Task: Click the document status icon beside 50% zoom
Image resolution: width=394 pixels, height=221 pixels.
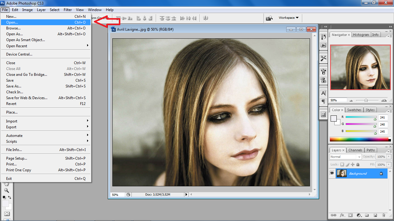Action: [x=128, y=195]
